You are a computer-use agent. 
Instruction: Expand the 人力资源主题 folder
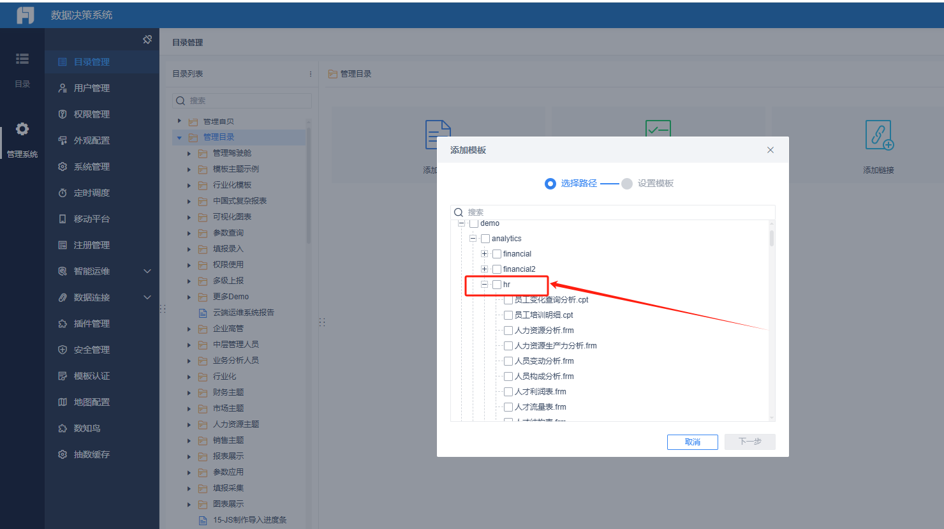point(189,424)
